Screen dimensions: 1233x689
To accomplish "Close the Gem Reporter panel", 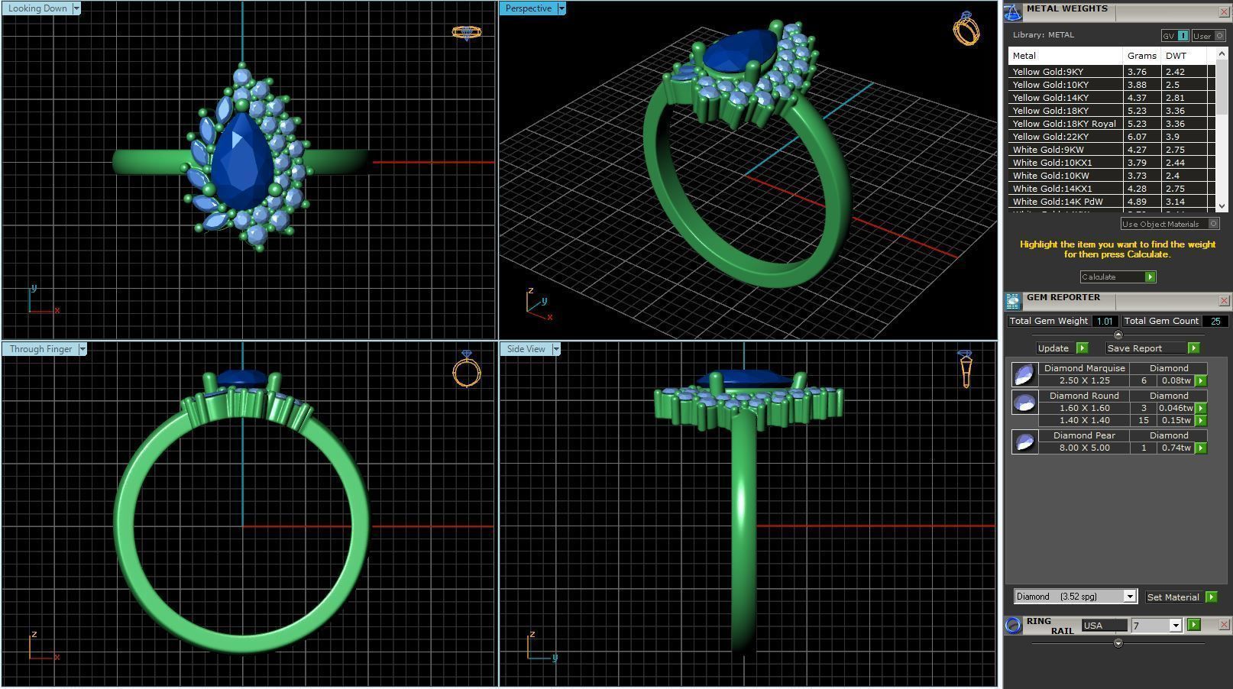I will 1224,301.
